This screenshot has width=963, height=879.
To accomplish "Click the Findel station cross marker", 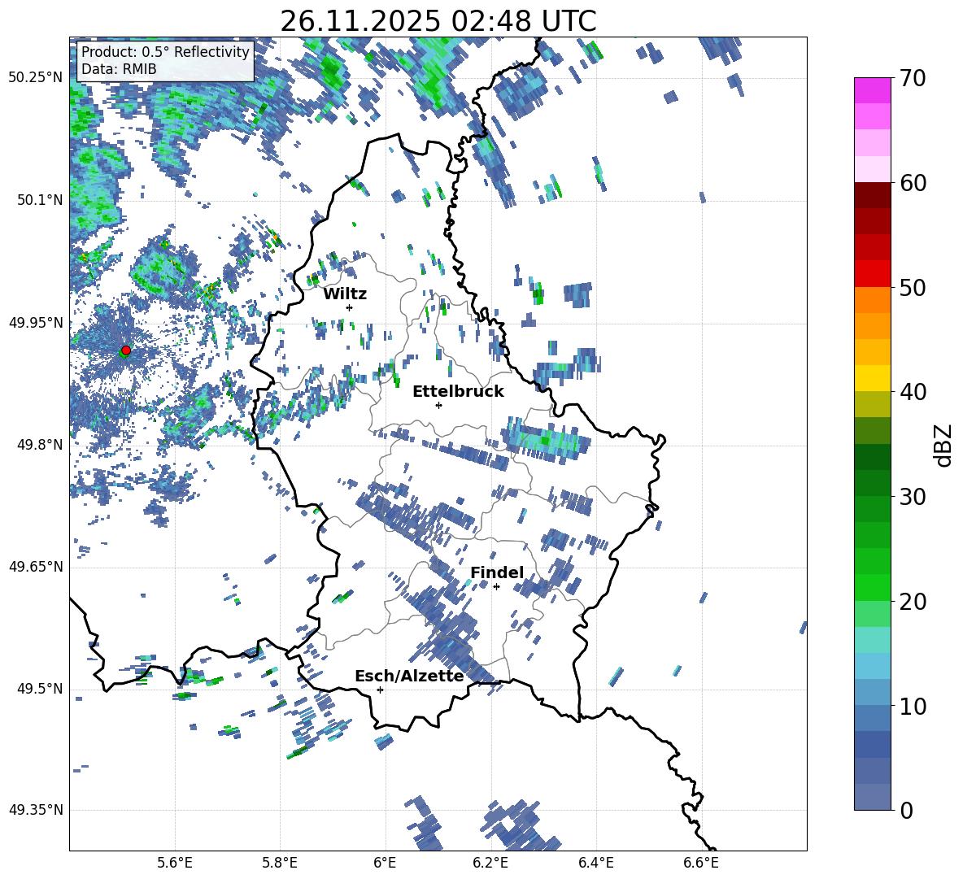I will click(496, 587).
